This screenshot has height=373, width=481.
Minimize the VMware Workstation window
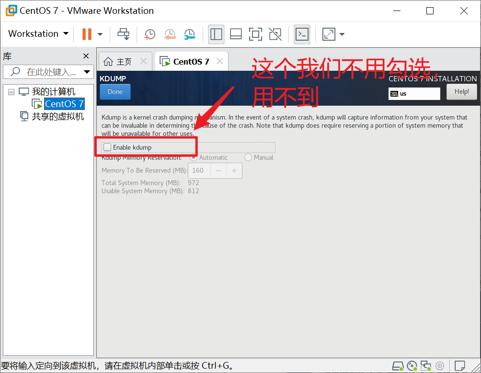397,11
